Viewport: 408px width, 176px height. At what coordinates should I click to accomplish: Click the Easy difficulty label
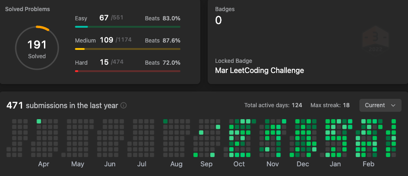[x=81, y=18]
